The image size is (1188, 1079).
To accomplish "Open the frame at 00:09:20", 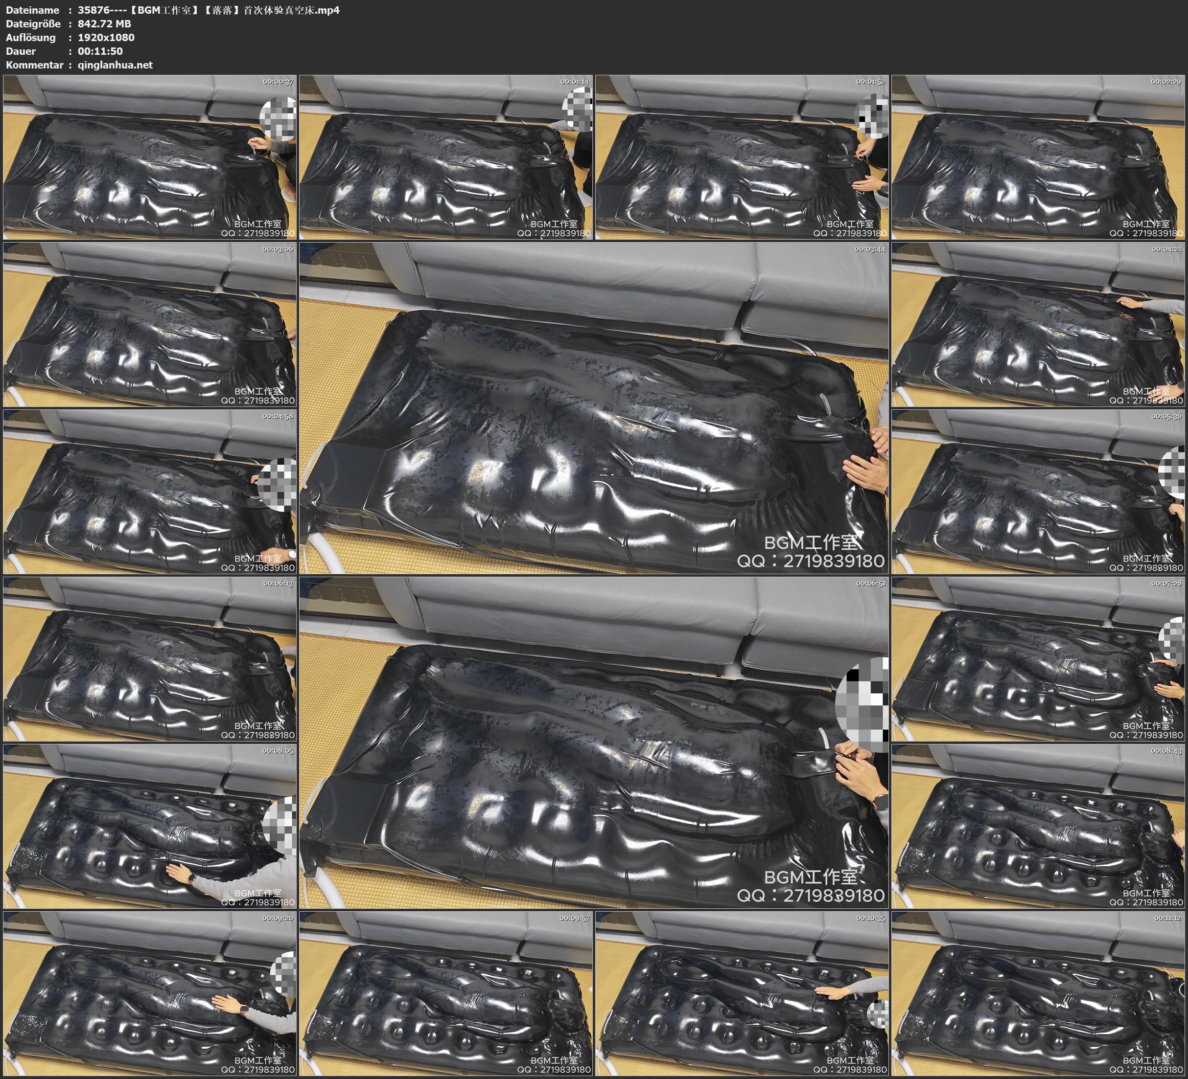I will click(x=150, y=993).
